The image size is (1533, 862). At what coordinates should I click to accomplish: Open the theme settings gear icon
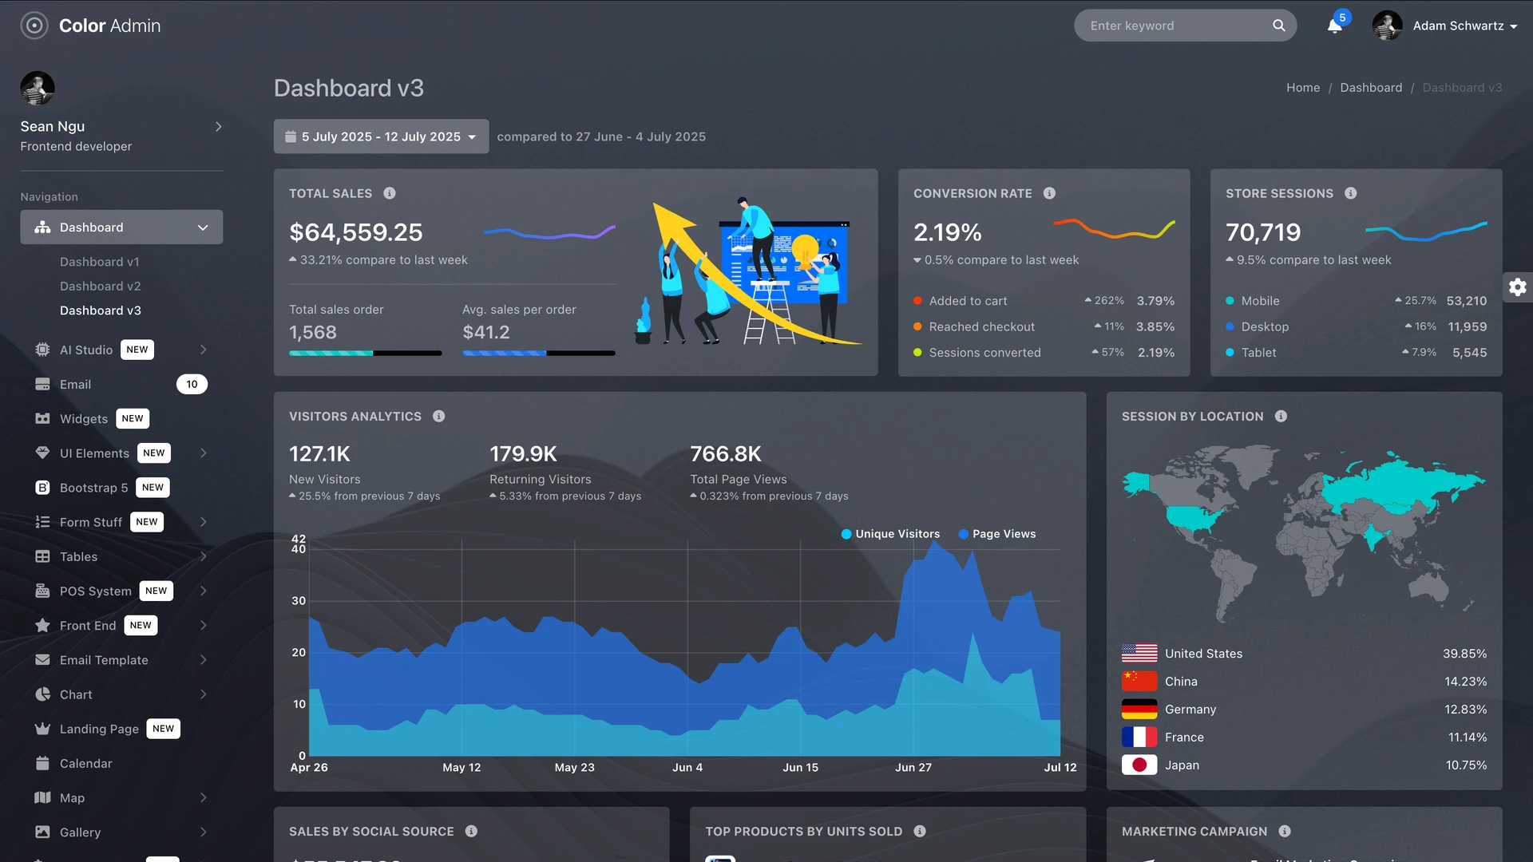click(x=1518, y=287)
